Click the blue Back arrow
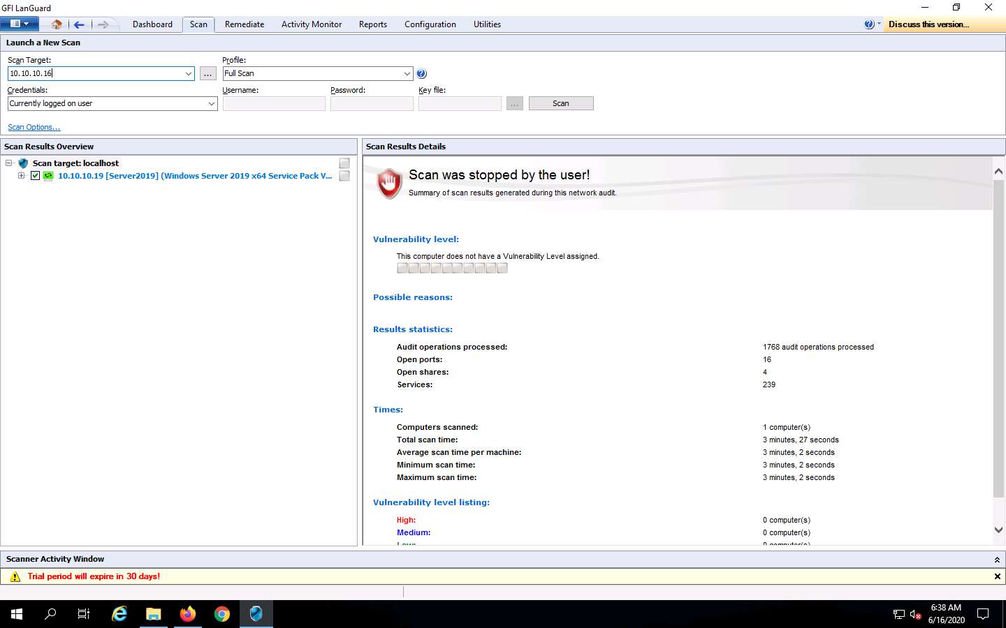This screenshot has width=1006, height=628. [79, 24]
